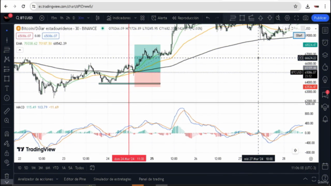Expand the indicators favorites dropdown arrow
Viewport: 331px width, 186px height.
[x=136, y=18]
